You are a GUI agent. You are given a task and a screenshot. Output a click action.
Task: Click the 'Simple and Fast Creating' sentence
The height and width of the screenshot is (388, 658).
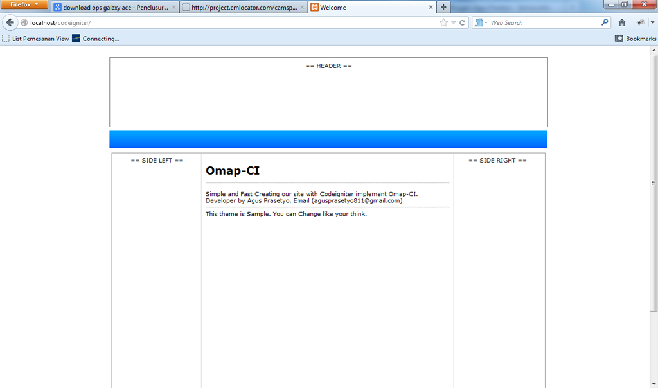pos(312,194)
